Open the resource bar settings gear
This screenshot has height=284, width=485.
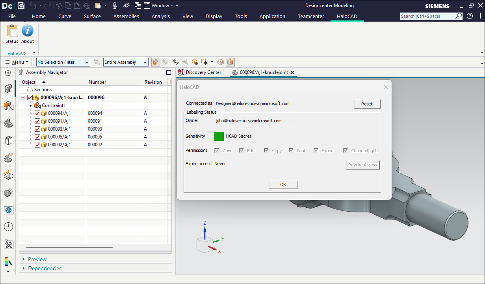point(7,73)
